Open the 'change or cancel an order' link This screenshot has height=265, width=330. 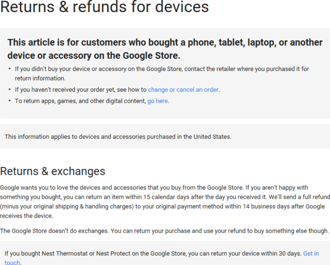coord(183,90)
